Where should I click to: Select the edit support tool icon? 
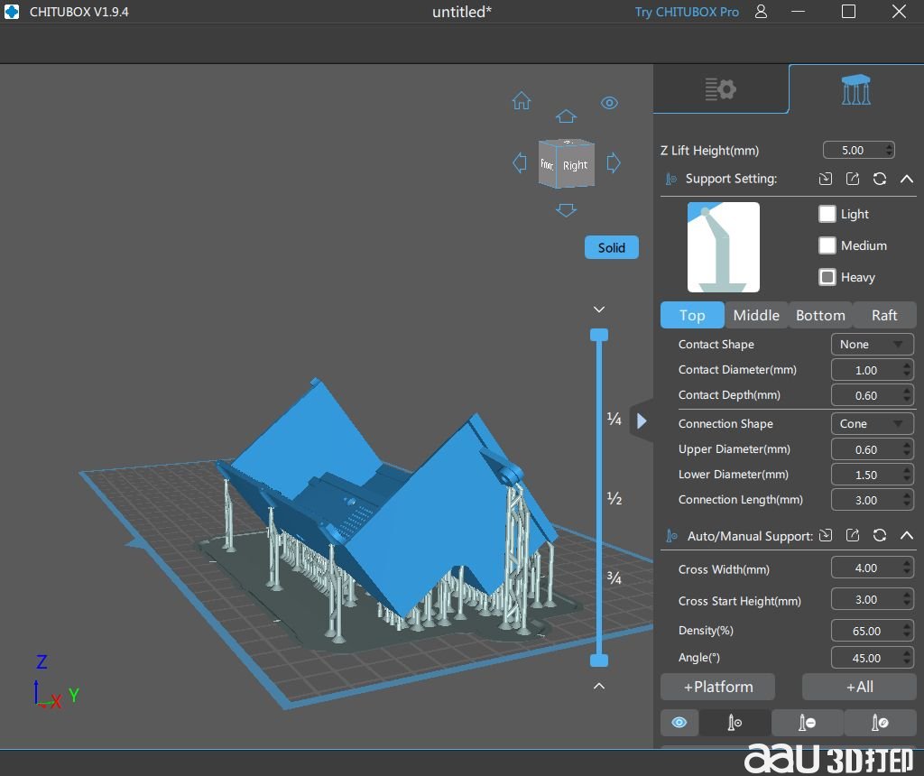[881, 723]
